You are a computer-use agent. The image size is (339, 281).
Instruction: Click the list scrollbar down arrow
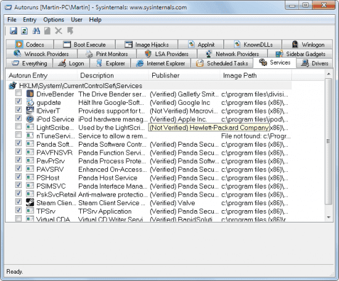pos(329,217)
